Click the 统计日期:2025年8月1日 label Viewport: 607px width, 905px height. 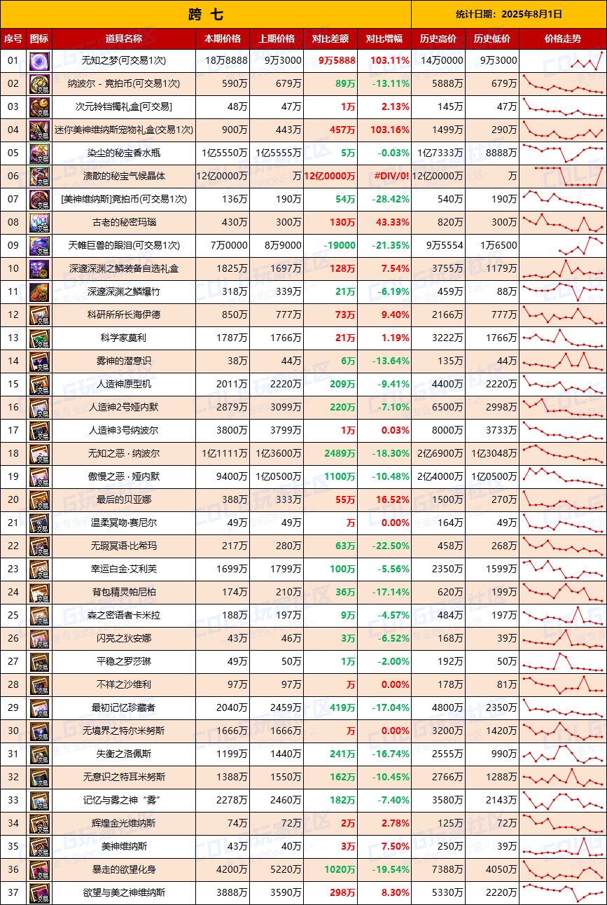pyautogui.click(x=509, y=14)
